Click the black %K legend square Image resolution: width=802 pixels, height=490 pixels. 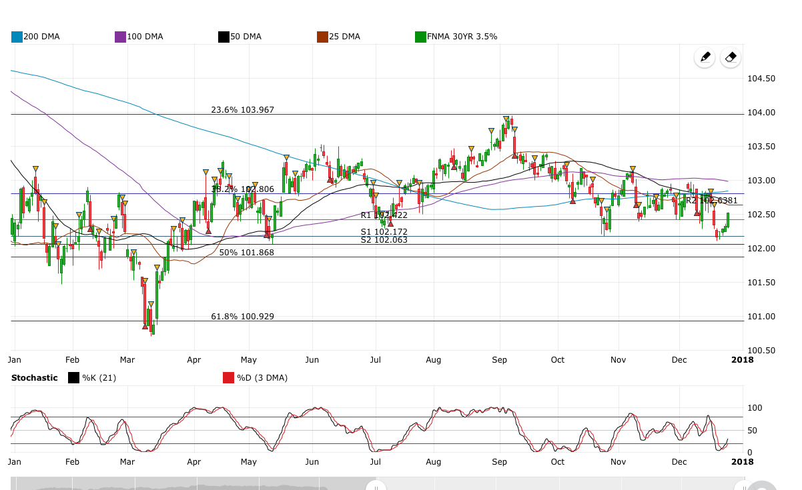74,378
